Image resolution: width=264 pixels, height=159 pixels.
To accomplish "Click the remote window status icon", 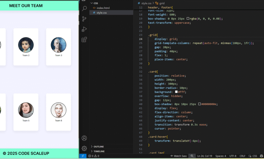I will pos(83,156).
